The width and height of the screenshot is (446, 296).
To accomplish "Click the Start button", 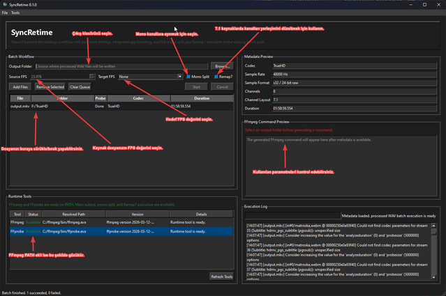I will (x=196, y=87).
